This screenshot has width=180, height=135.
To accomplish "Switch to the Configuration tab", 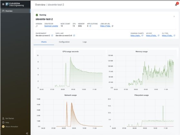I will click(x=64, y=42).
